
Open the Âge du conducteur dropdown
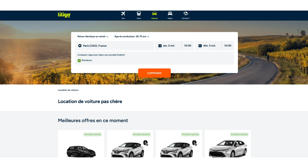click(x=132, y=36)
